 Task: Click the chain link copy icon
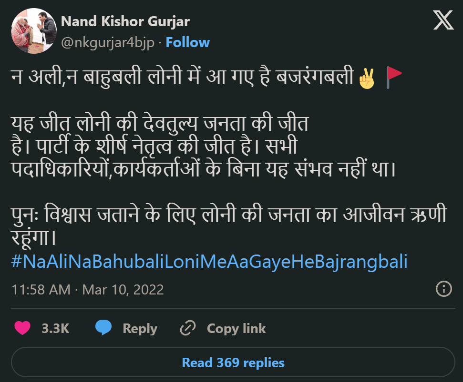click(188, 328)
